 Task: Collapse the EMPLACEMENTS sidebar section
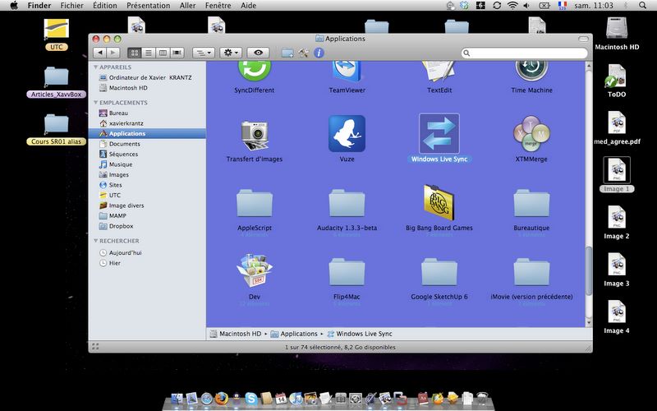point(96,102)
